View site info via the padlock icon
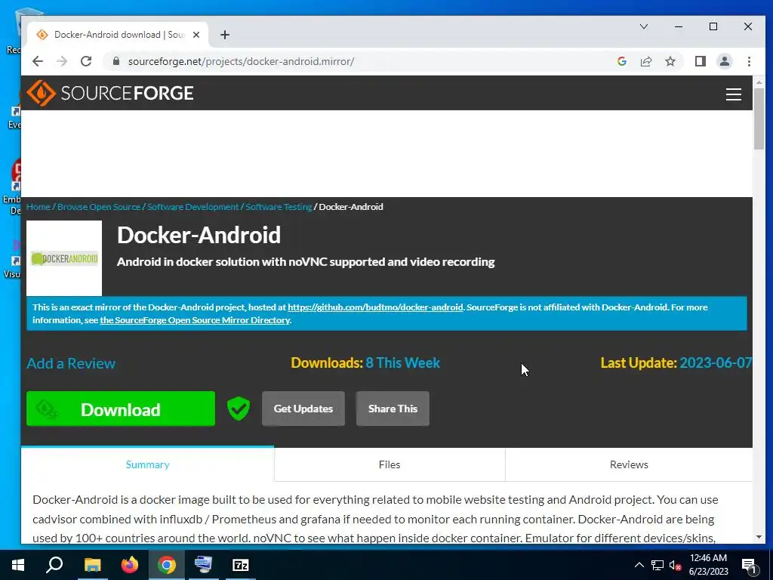The height and width of the screenshot is (580, 773). click(x=115, y=61)
